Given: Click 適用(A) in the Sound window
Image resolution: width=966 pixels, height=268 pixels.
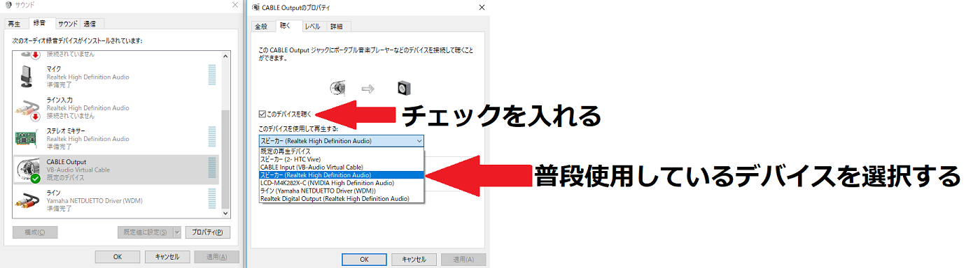Looking at the screenshot, I should tap(216, 257).
